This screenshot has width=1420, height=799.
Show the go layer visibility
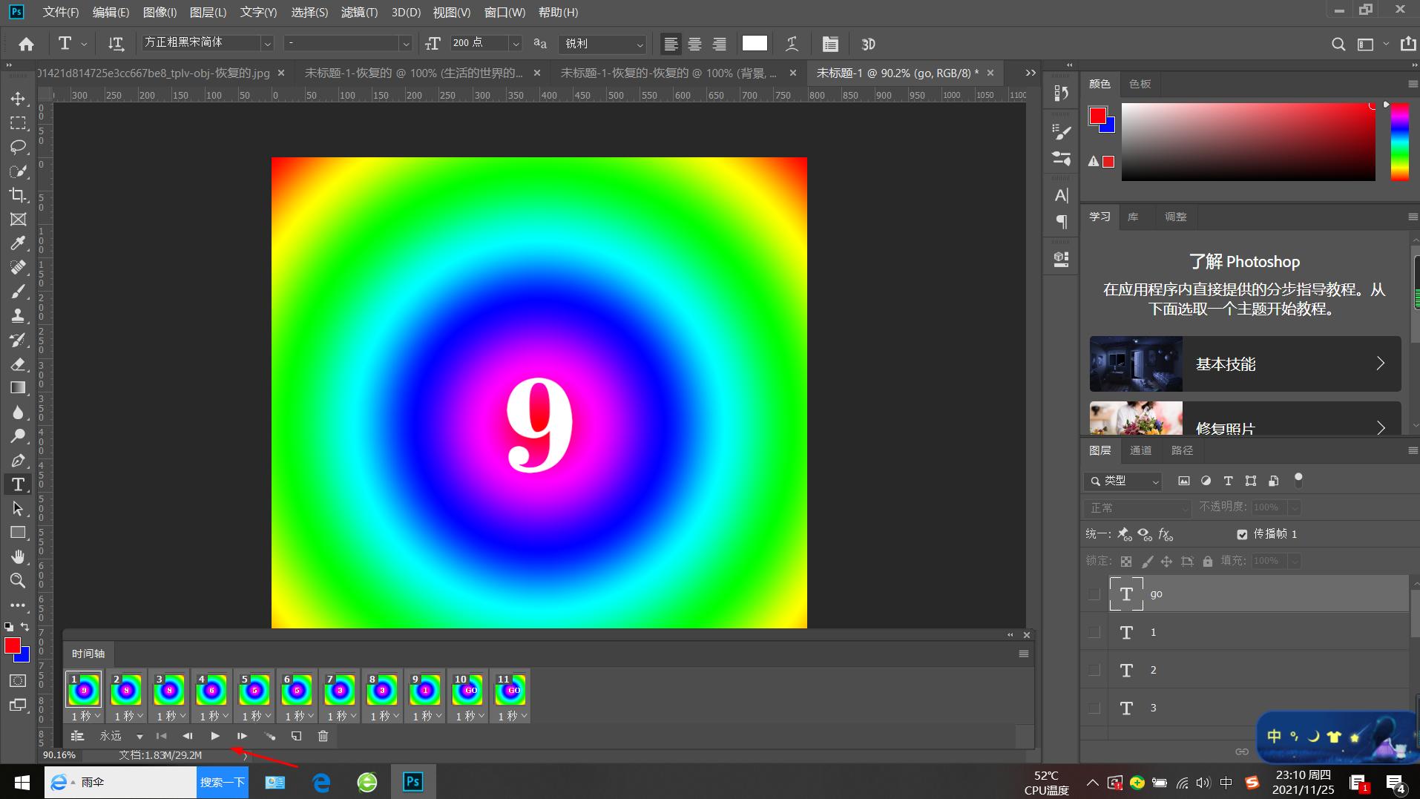click(1094, 594)
